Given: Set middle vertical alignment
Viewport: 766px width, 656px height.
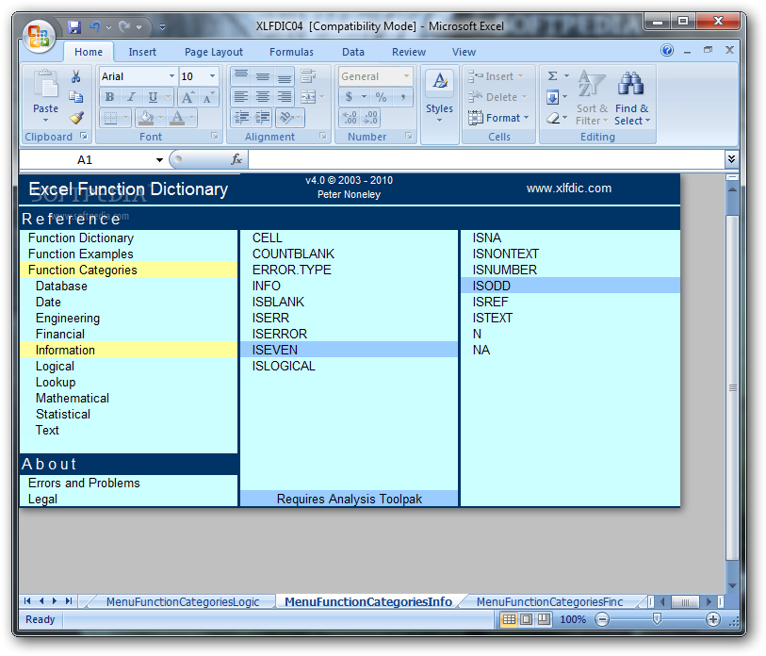Looking at the screenshot, I should click(263, 76).
